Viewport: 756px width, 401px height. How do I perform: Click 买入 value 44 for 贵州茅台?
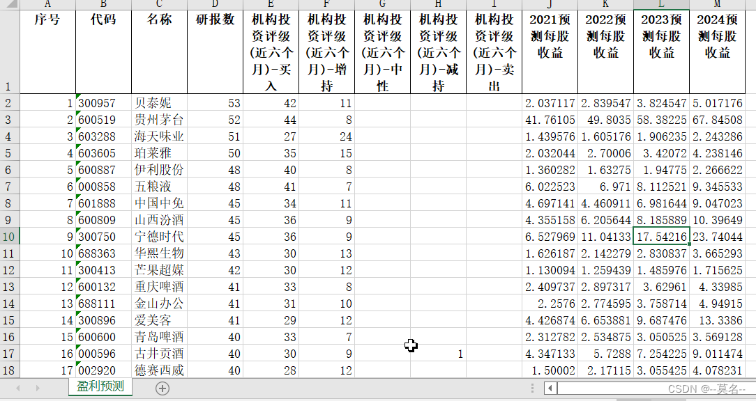[271, 119]
